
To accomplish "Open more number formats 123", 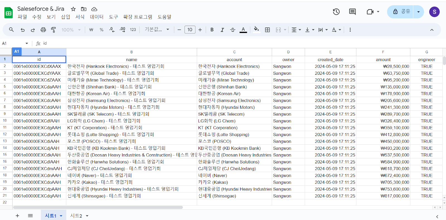I will click(133, 30).
